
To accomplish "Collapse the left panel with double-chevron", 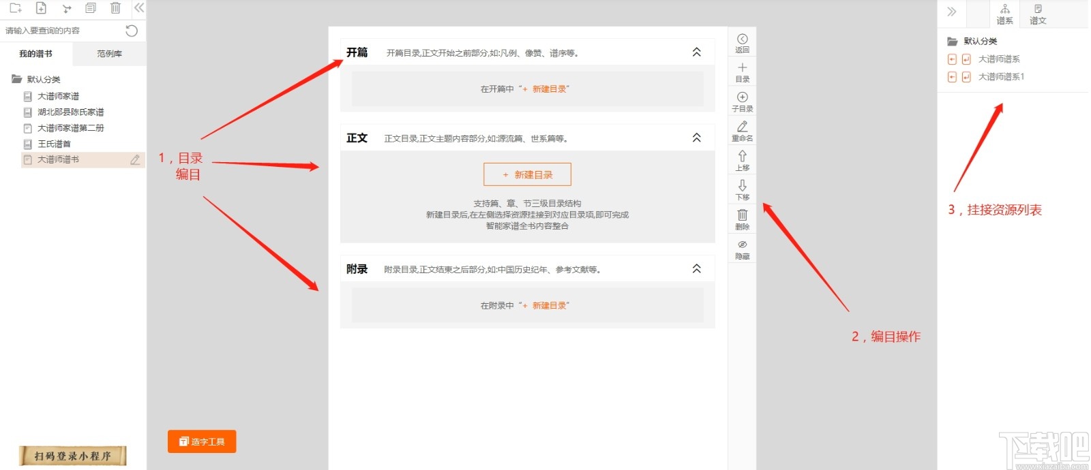I will pos(139,8).
